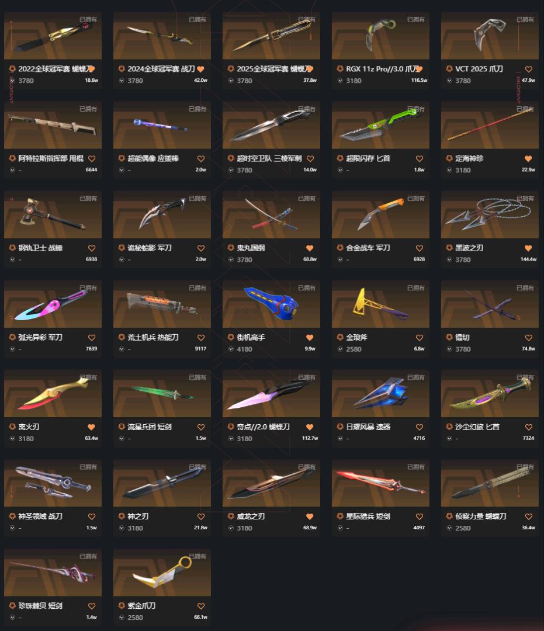The width and height of the screenshot is (544, 631).
Task: Open the 2024全球冠军赛 战刀 title
Action: point(161,69)
